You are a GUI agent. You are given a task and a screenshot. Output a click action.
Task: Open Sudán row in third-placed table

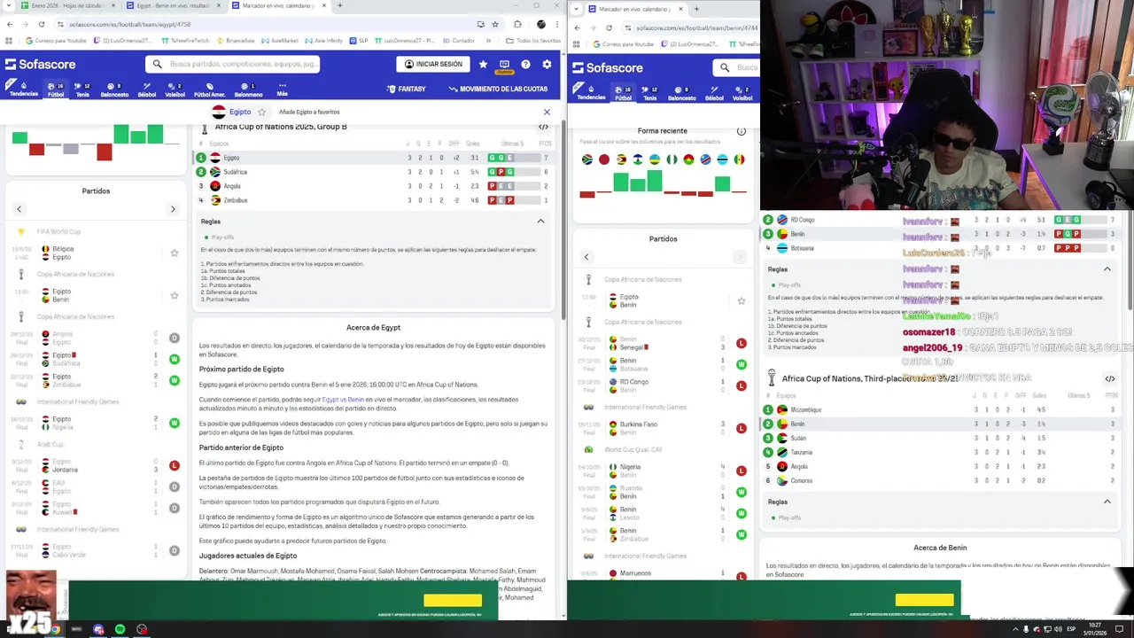tap(941, 438)
